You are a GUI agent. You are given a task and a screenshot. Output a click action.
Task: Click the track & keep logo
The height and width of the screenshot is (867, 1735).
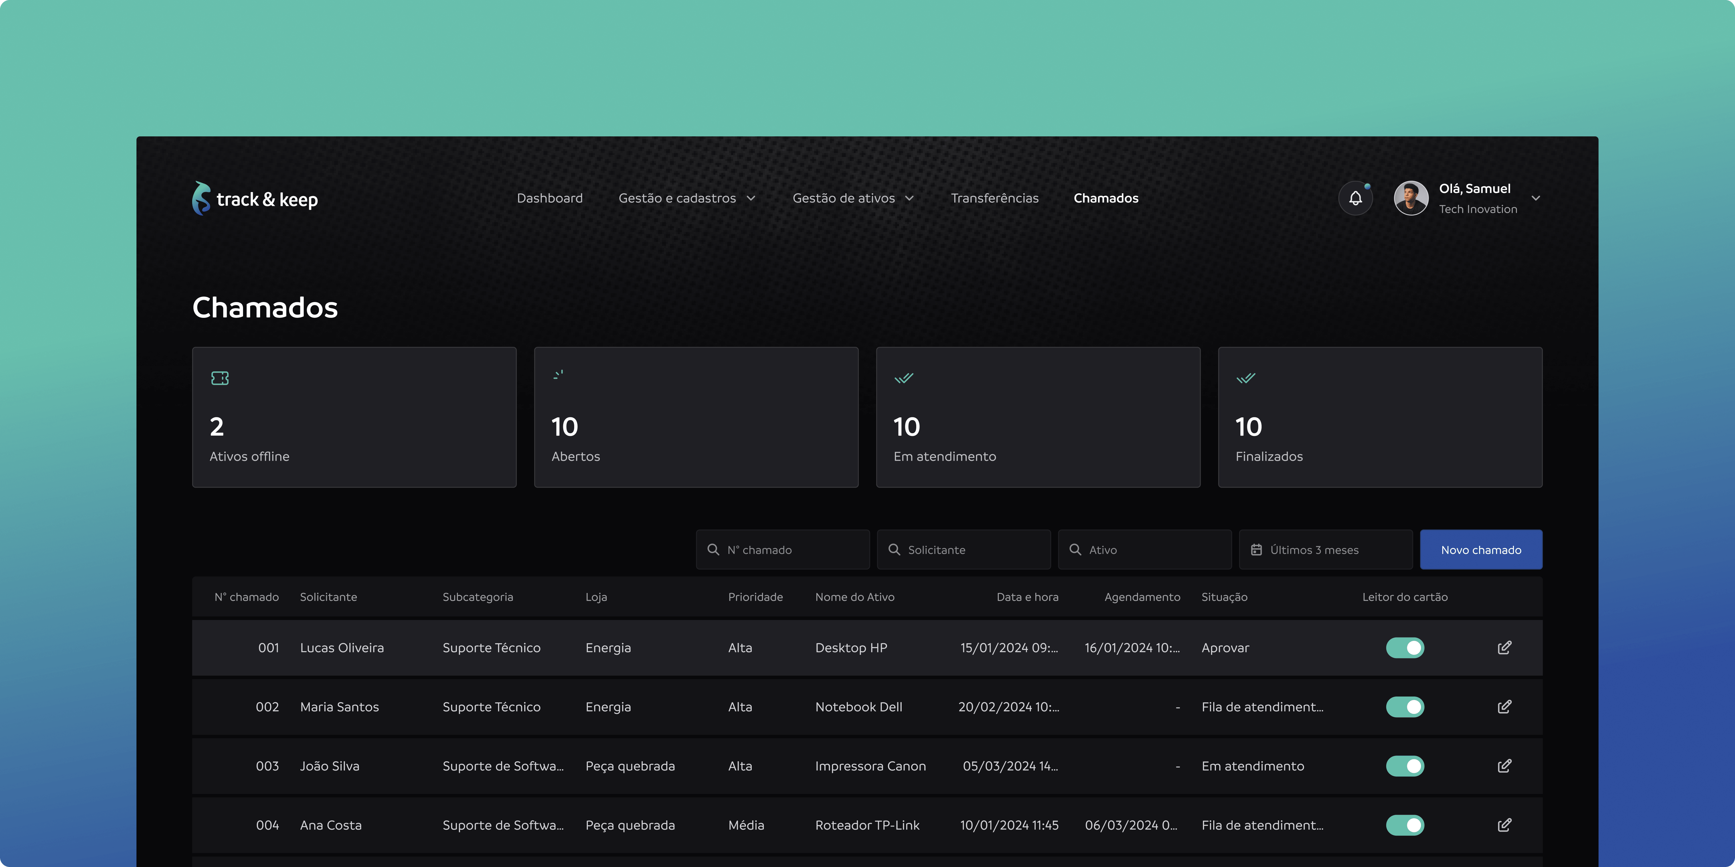click(x=255, y=198)
